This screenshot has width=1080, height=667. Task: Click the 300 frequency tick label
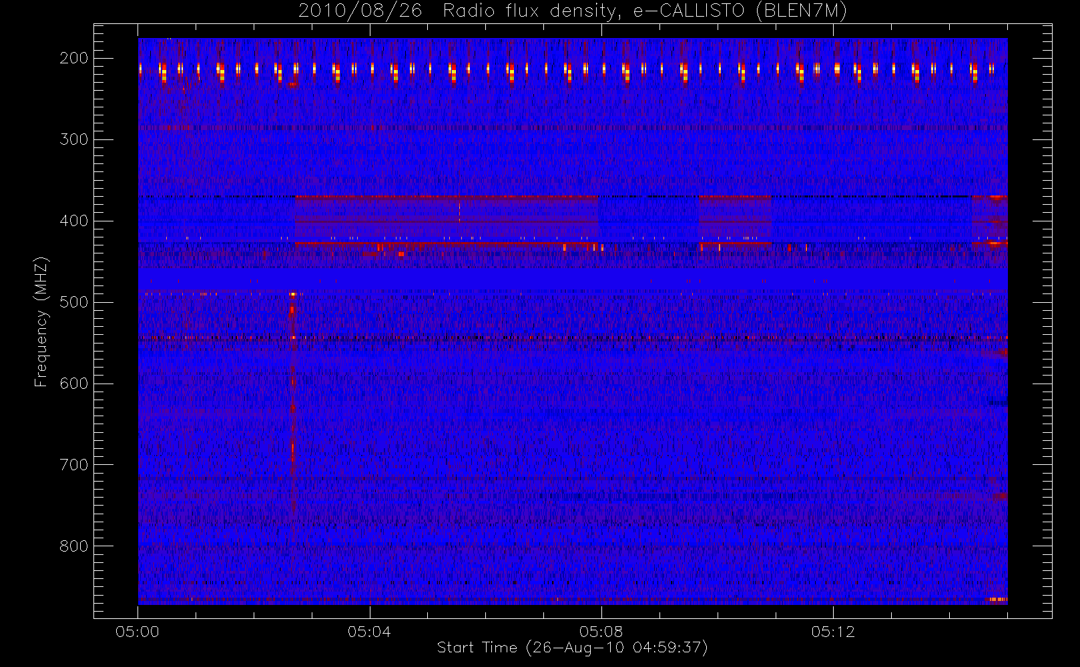(x=74, y=139)
